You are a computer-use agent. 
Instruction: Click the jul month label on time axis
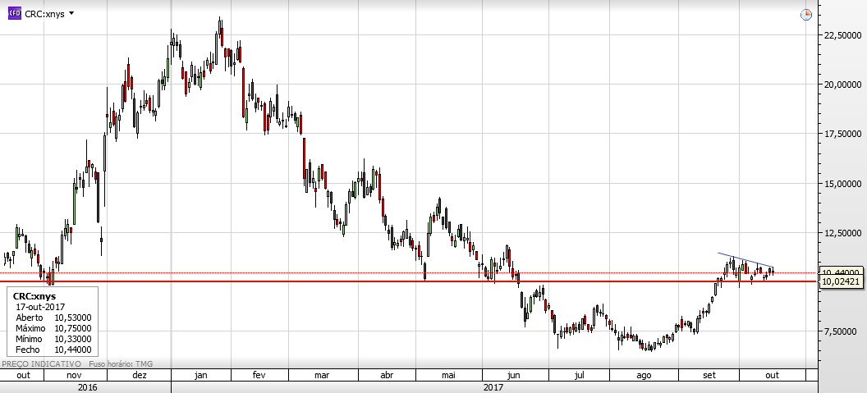(x=579, y=375)
